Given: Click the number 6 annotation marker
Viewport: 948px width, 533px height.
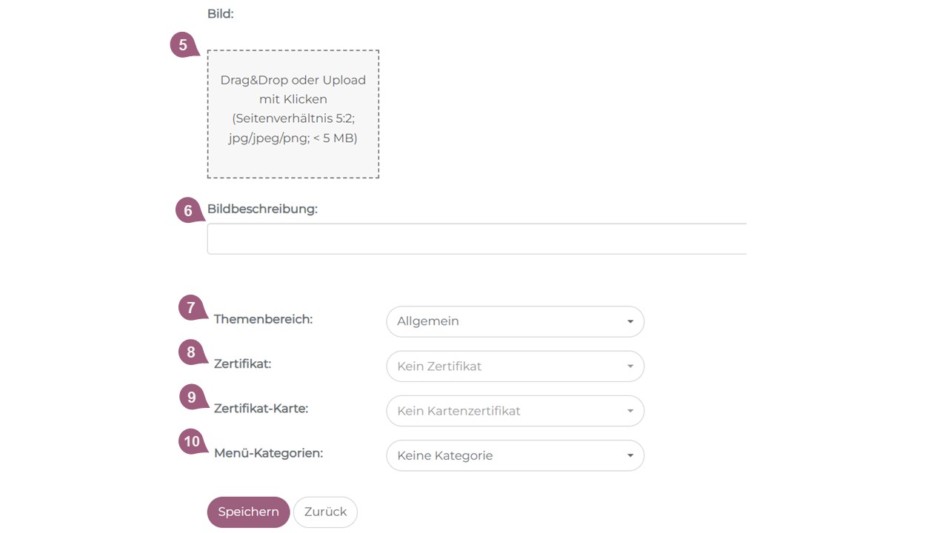Looking at the screenshot, I should (x=188, y=211).
